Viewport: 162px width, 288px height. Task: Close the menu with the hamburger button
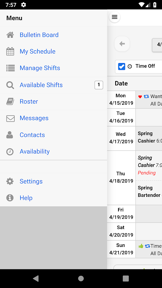114,17
